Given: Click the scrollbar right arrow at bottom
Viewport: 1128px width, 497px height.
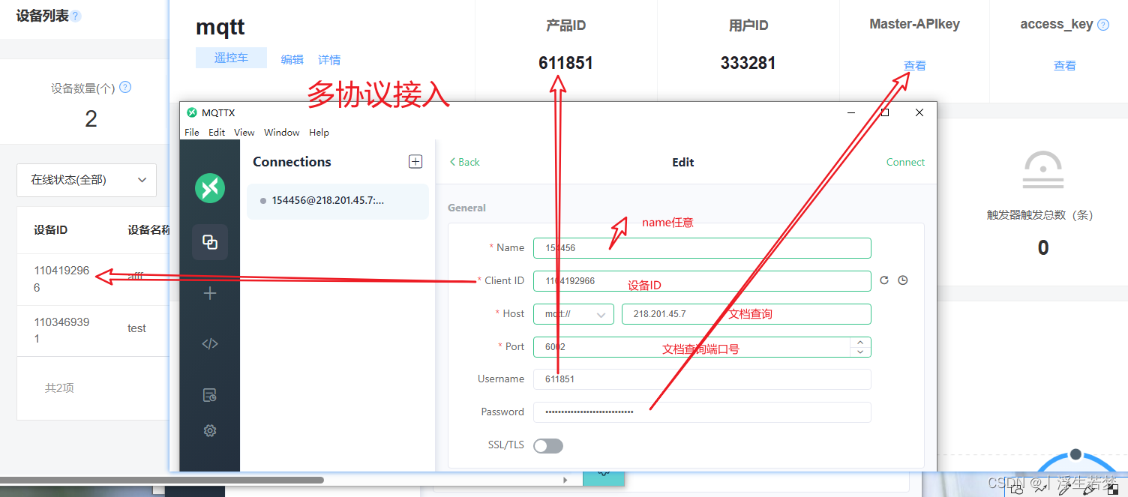Looking at the screenshot, I should [x=565, y=480].
